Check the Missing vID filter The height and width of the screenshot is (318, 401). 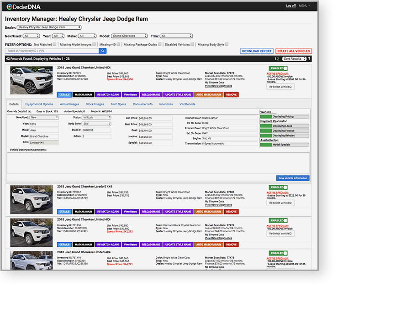[118, 44]
